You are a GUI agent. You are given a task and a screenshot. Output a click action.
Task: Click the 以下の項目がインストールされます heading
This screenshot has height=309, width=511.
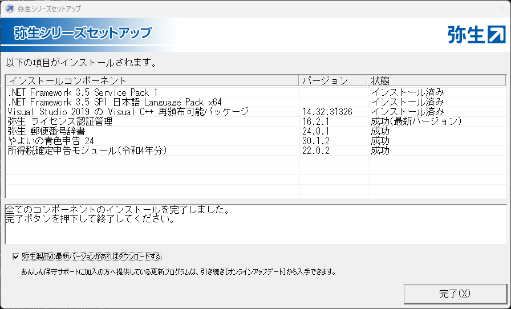pyautogui.click(x=81, y=62)
